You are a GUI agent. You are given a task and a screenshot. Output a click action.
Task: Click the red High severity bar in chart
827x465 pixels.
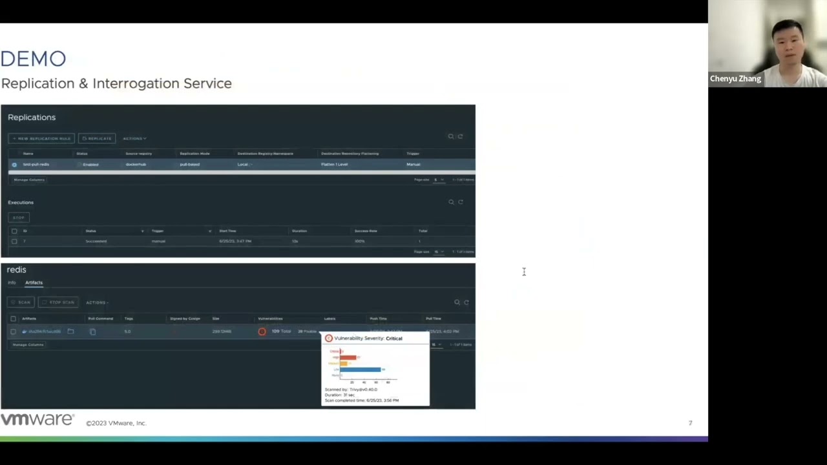click(x=348, y=357)
